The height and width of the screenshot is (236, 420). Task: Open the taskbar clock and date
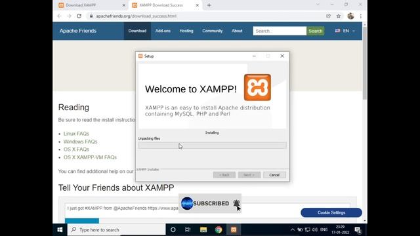[340, 230]
